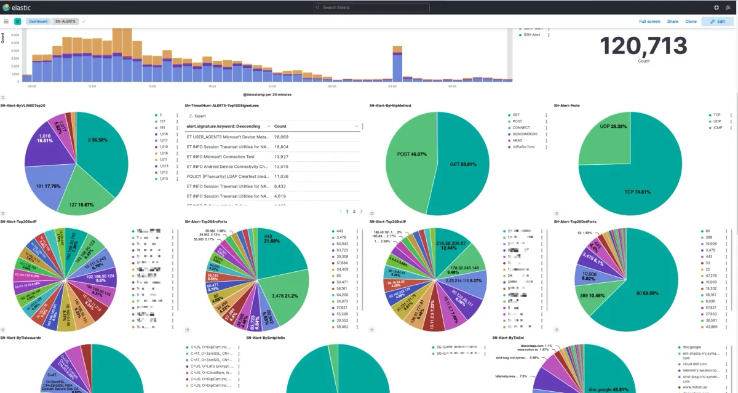
Task: Expand alert.signature.keyword column header dropdown
Action: 268,126
